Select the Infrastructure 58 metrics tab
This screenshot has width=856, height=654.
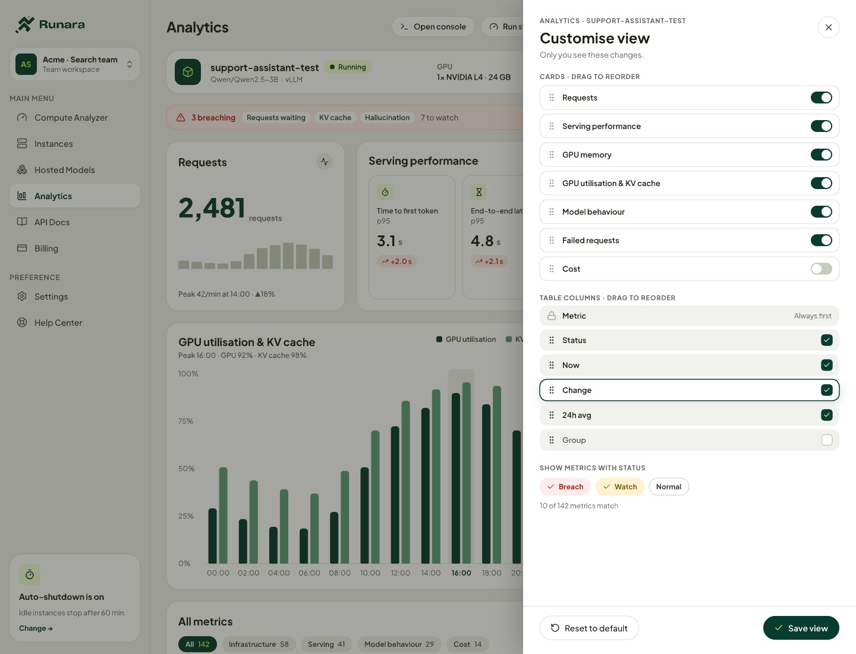[x=259, y=644]
